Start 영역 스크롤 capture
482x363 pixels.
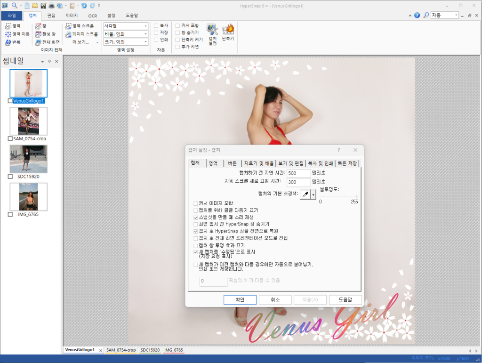pos(80,26)
